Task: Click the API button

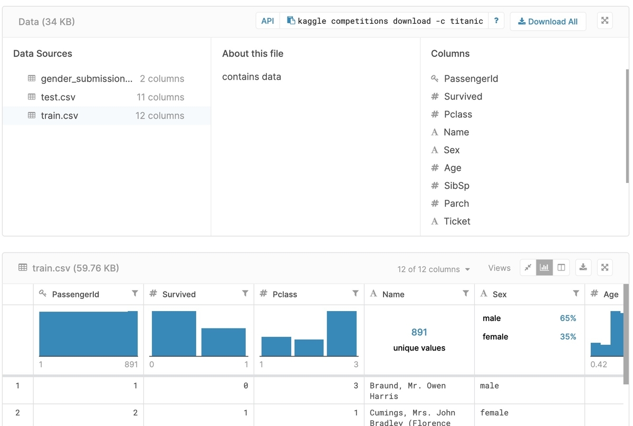Action: [268, 21]
